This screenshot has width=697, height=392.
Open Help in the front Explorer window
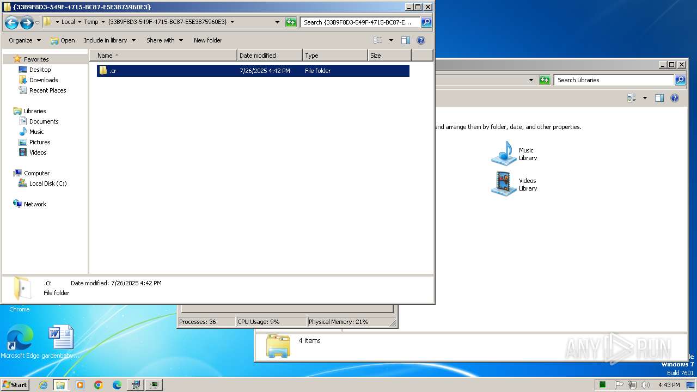421,40
